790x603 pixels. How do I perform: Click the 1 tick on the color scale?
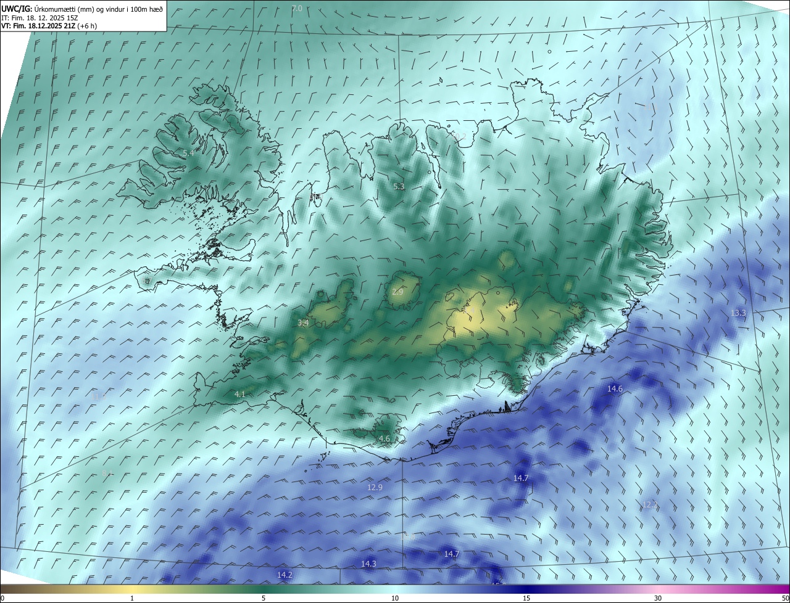point(132,599)
